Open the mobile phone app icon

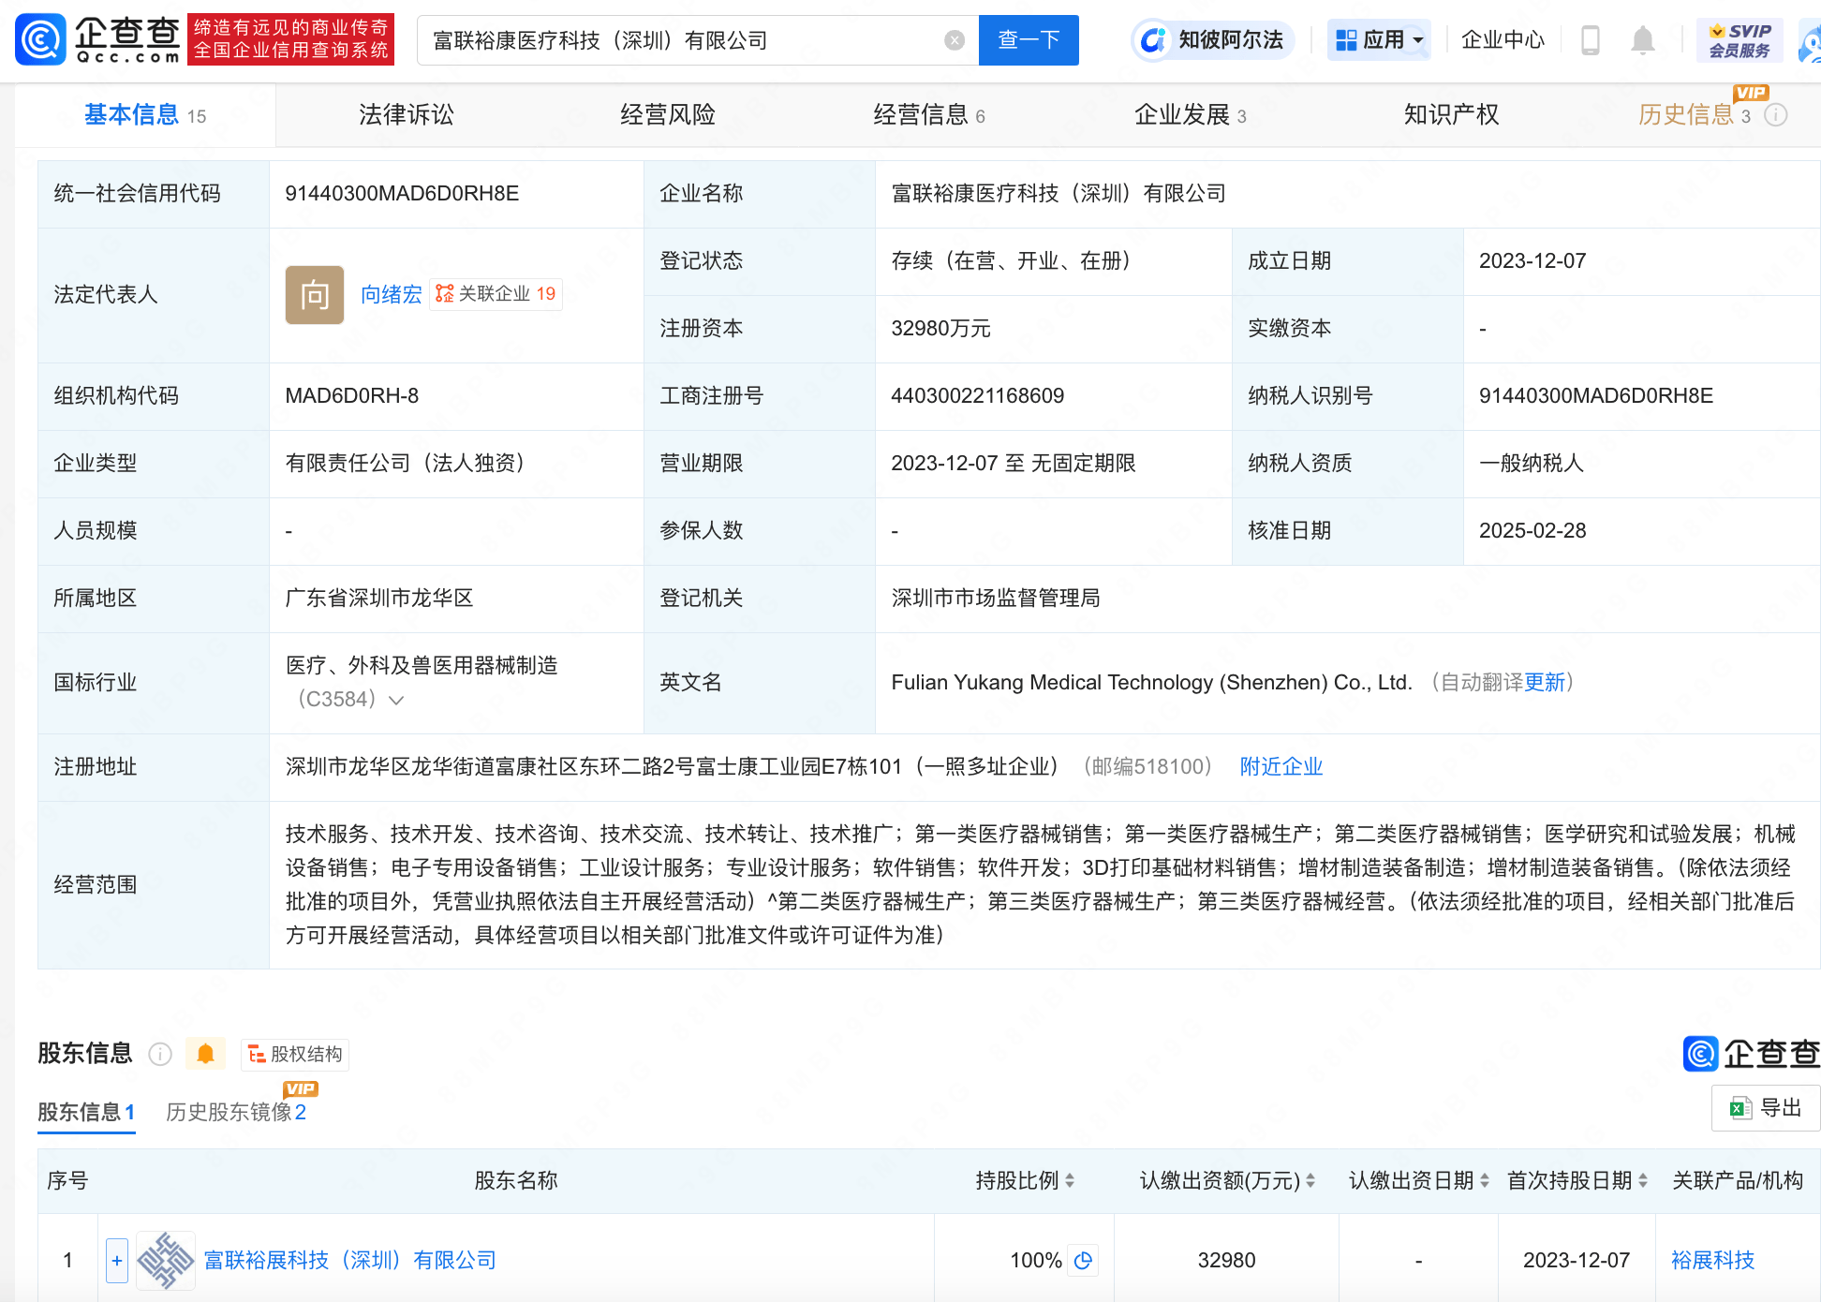(x=1590, y=40)
